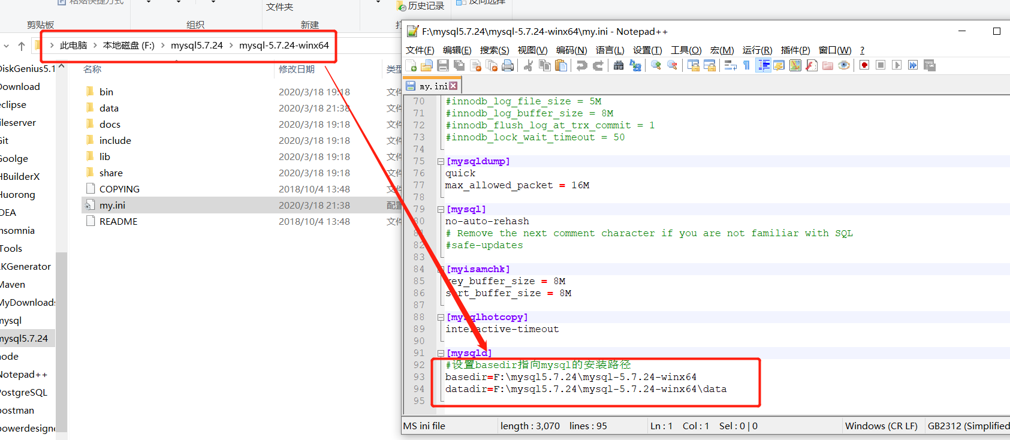Open the 文件(F) menu
The width and height of the screenshot is (1010, 440).
pos(420,50)
